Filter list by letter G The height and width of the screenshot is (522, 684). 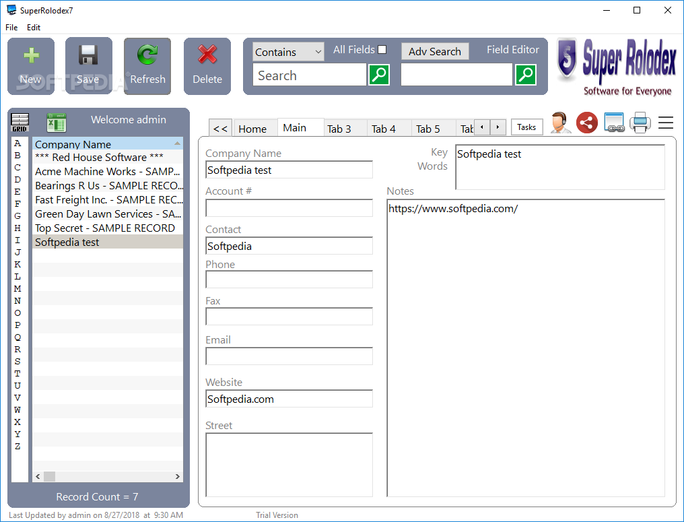tap(18, 216)
